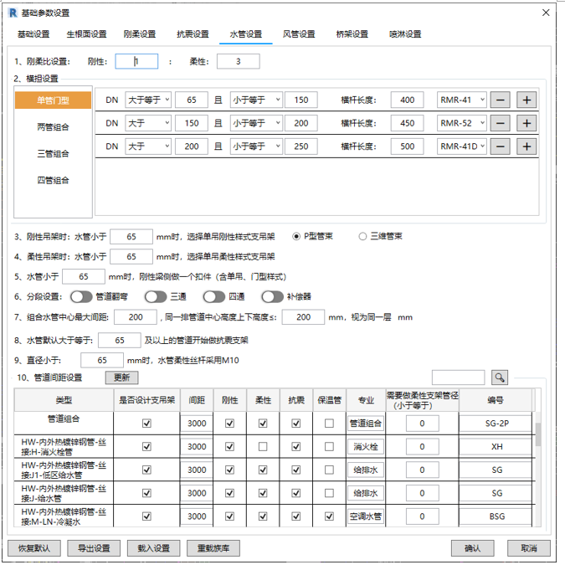Uncheck 抗震 checkbox in J-给水管 row
This screenshot has height=570, width=565.
point(296,493)
